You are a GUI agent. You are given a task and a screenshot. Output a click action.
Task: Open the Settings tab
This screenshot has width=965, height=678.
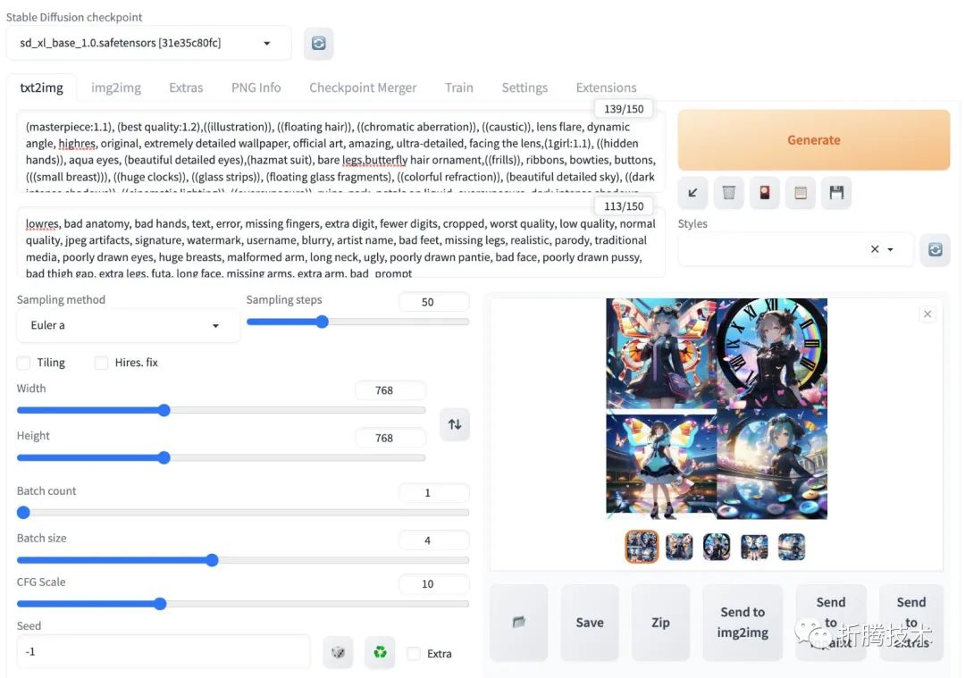(x=524, y=88)
